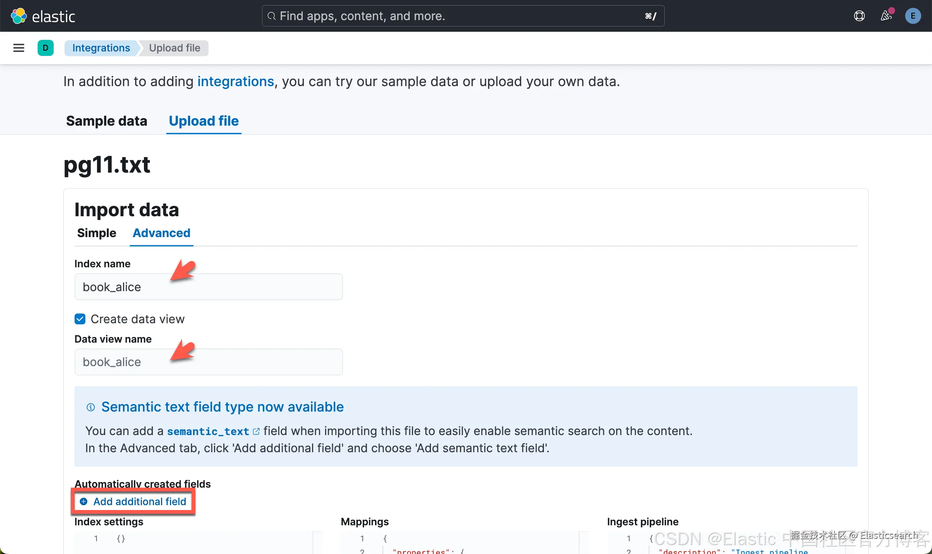932x554 pixels.
Task: Click Integrations breadcrumb link
Action: pos(101,48)
